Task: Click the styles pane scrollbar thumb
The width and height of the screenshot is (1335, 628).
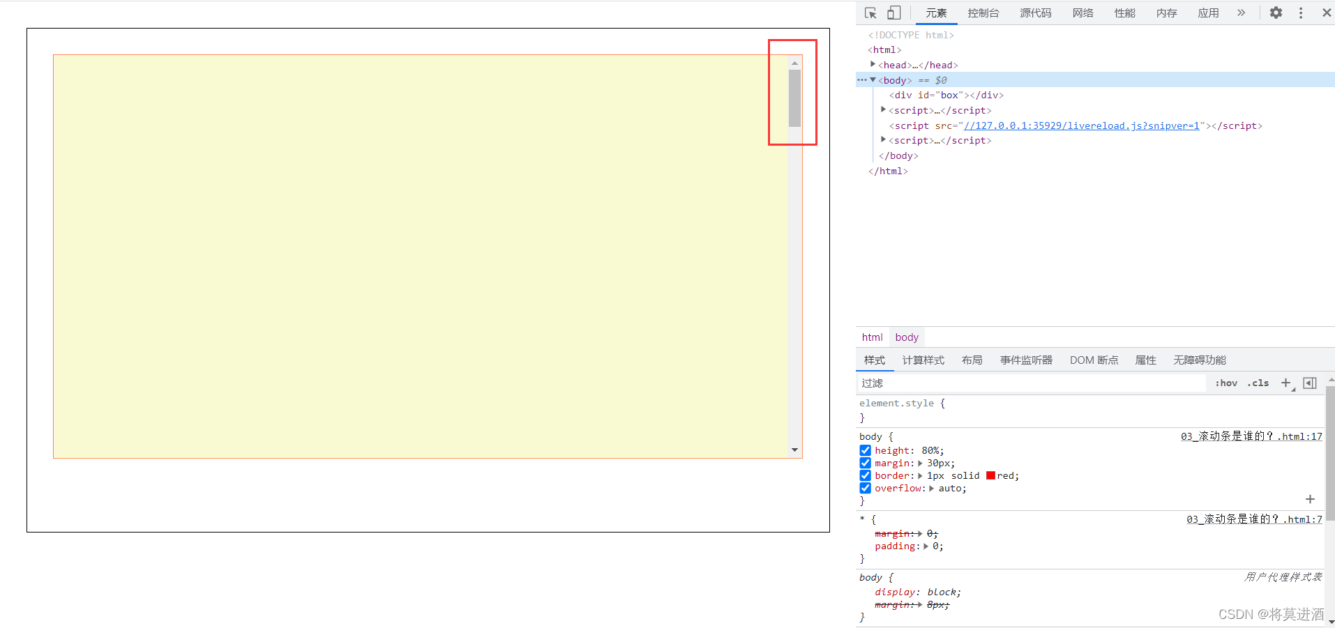Action: coord(1330,453)
